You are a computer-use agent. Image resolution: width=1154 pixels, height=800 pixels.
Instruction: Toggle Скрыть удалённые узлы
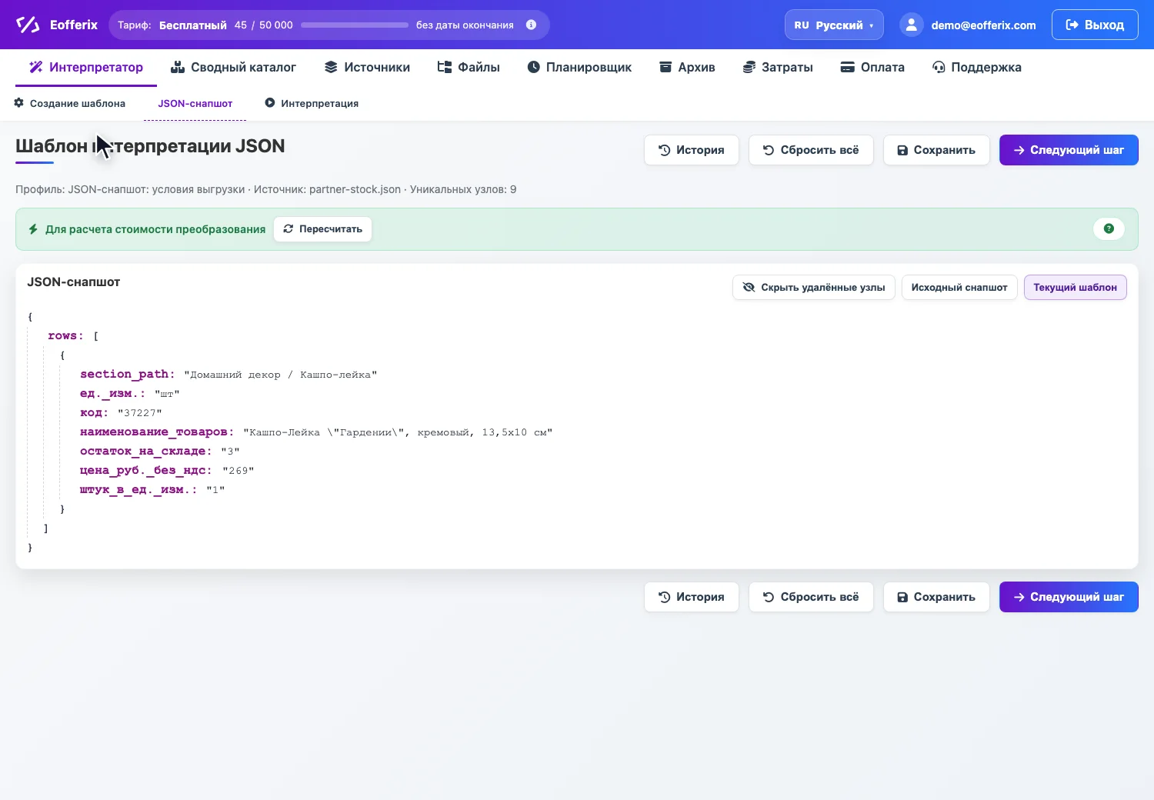[x=814, y=288]
